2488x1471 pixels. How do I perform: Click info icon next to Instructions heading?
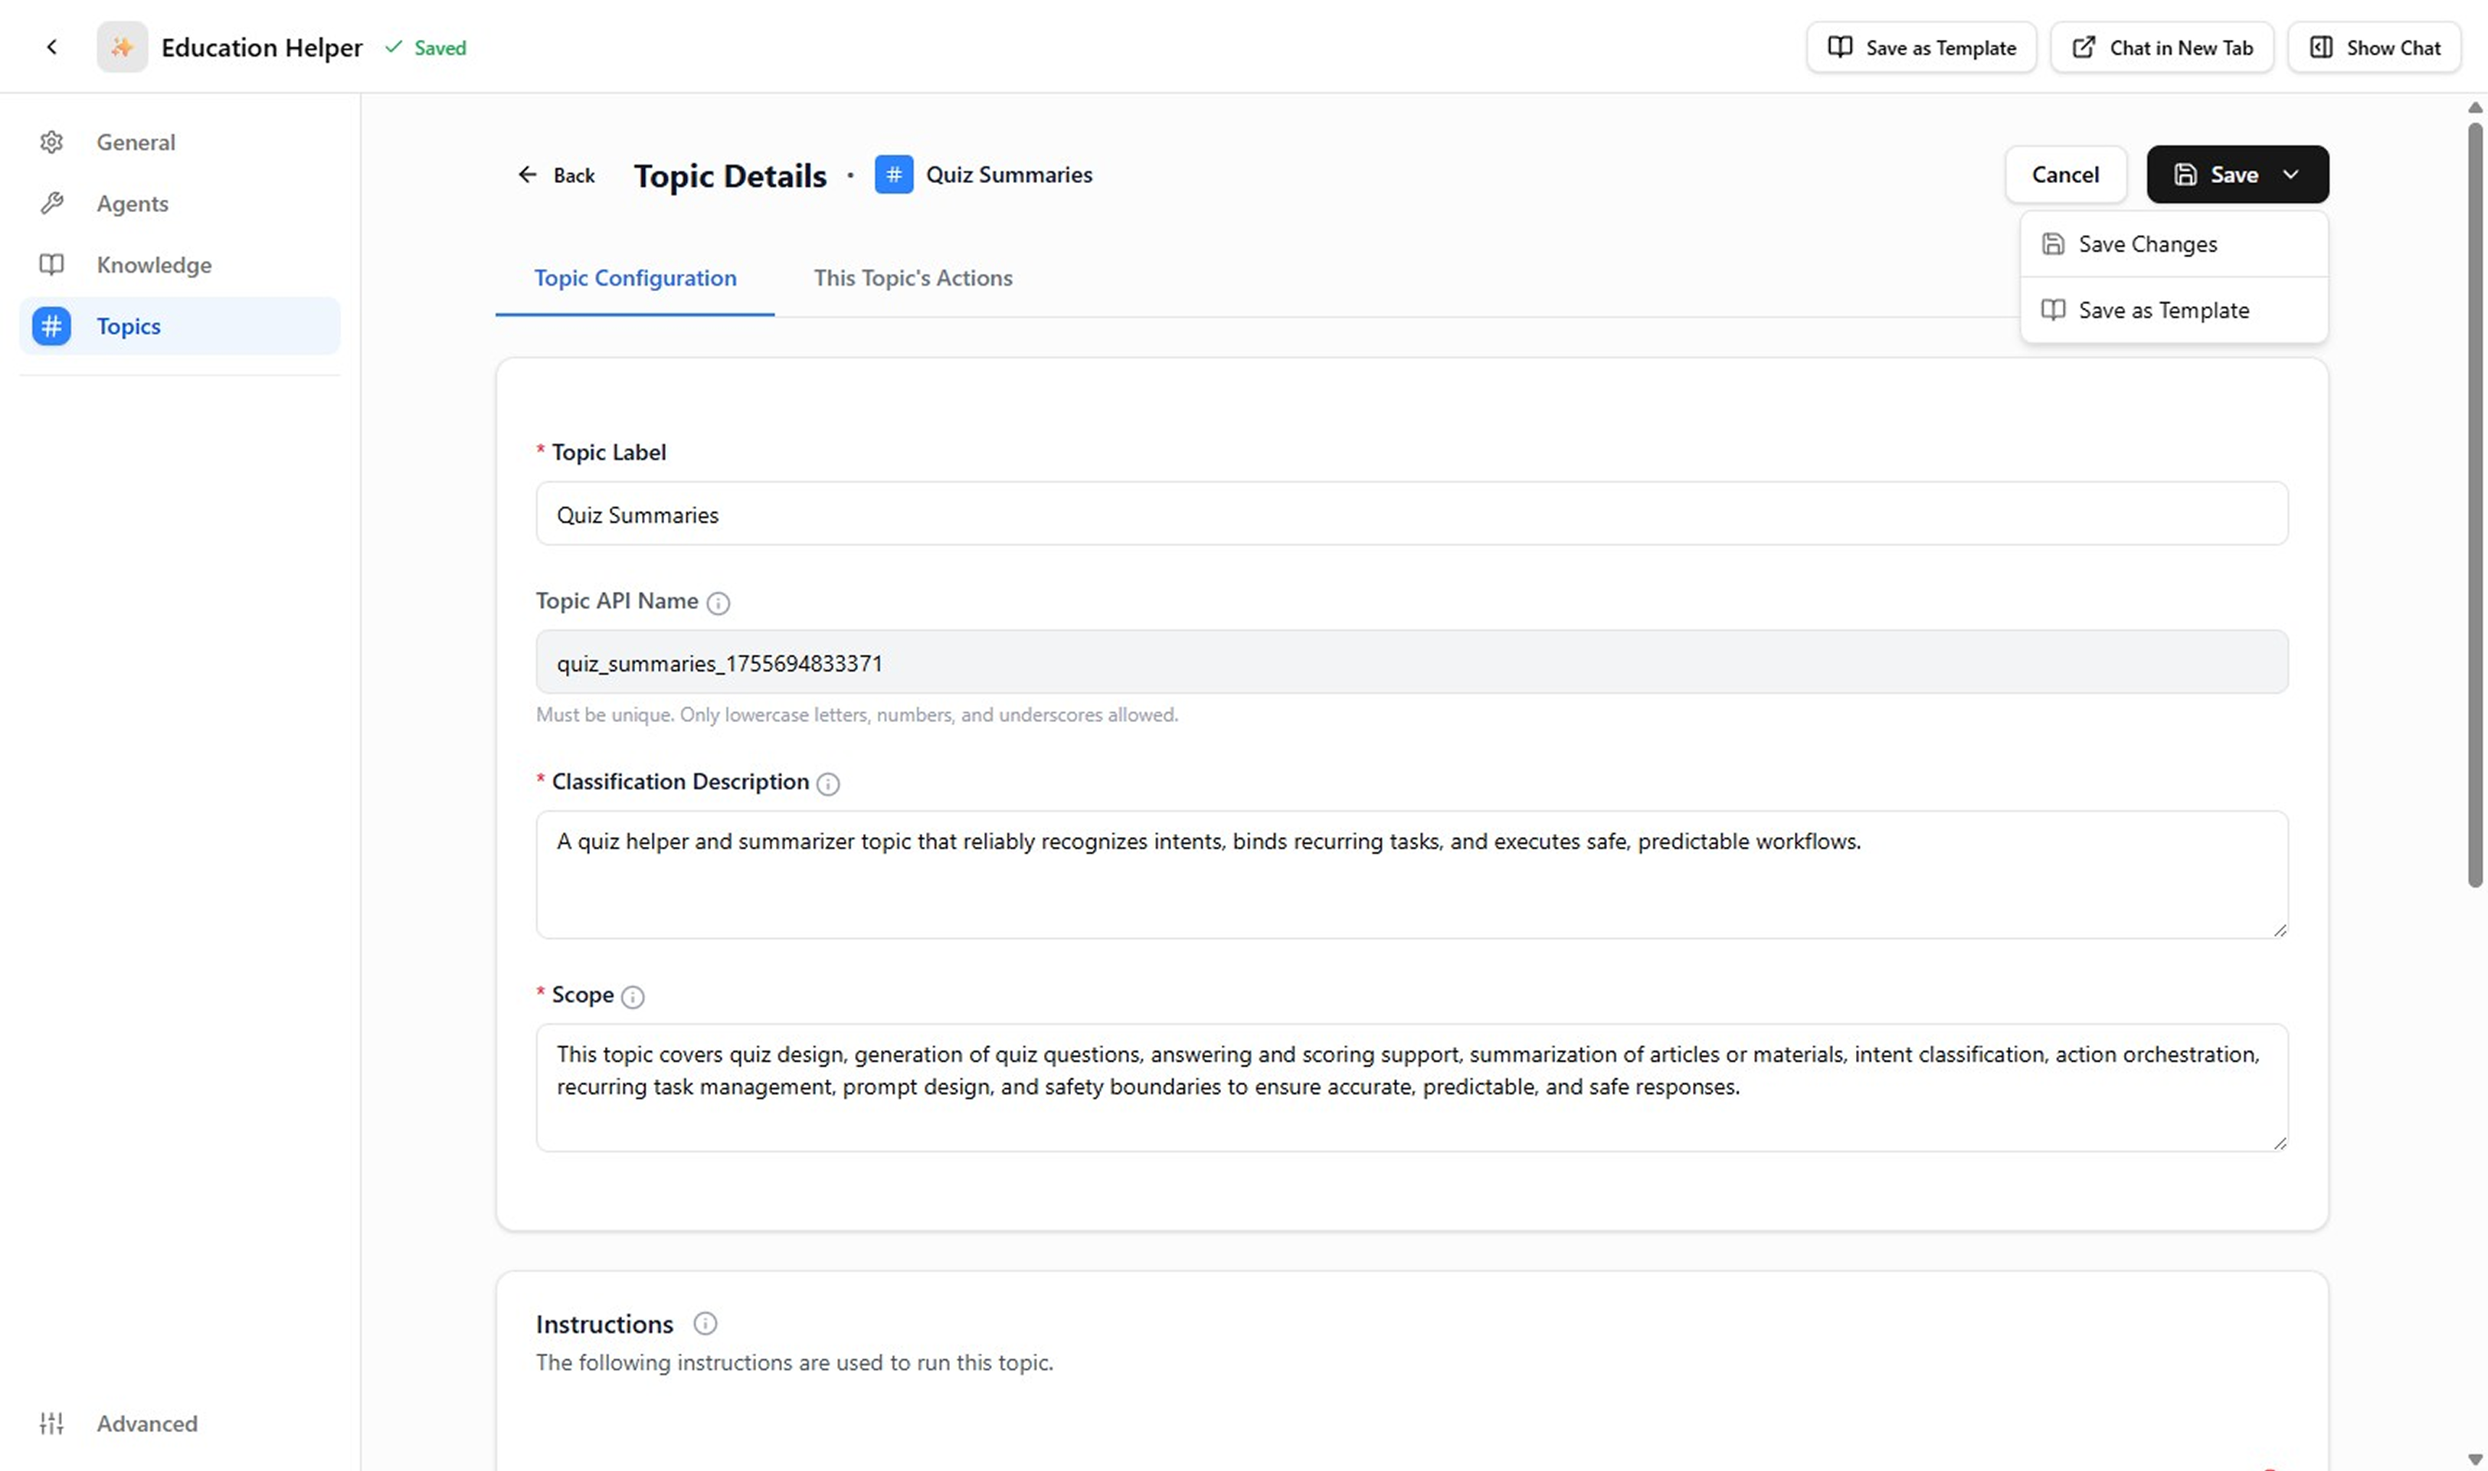(705, 1324)
